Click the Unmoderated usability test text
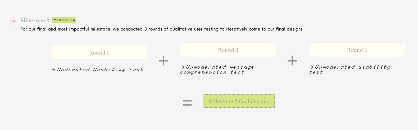Image resolution: width=418 pixels, height=130 pixels. (x=349, y=70)
